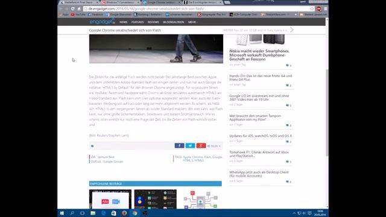Expand the bookmarks bar overflow chevron
Screen dimensions: 386x217
pyautogui.click(x=296, y=14)
